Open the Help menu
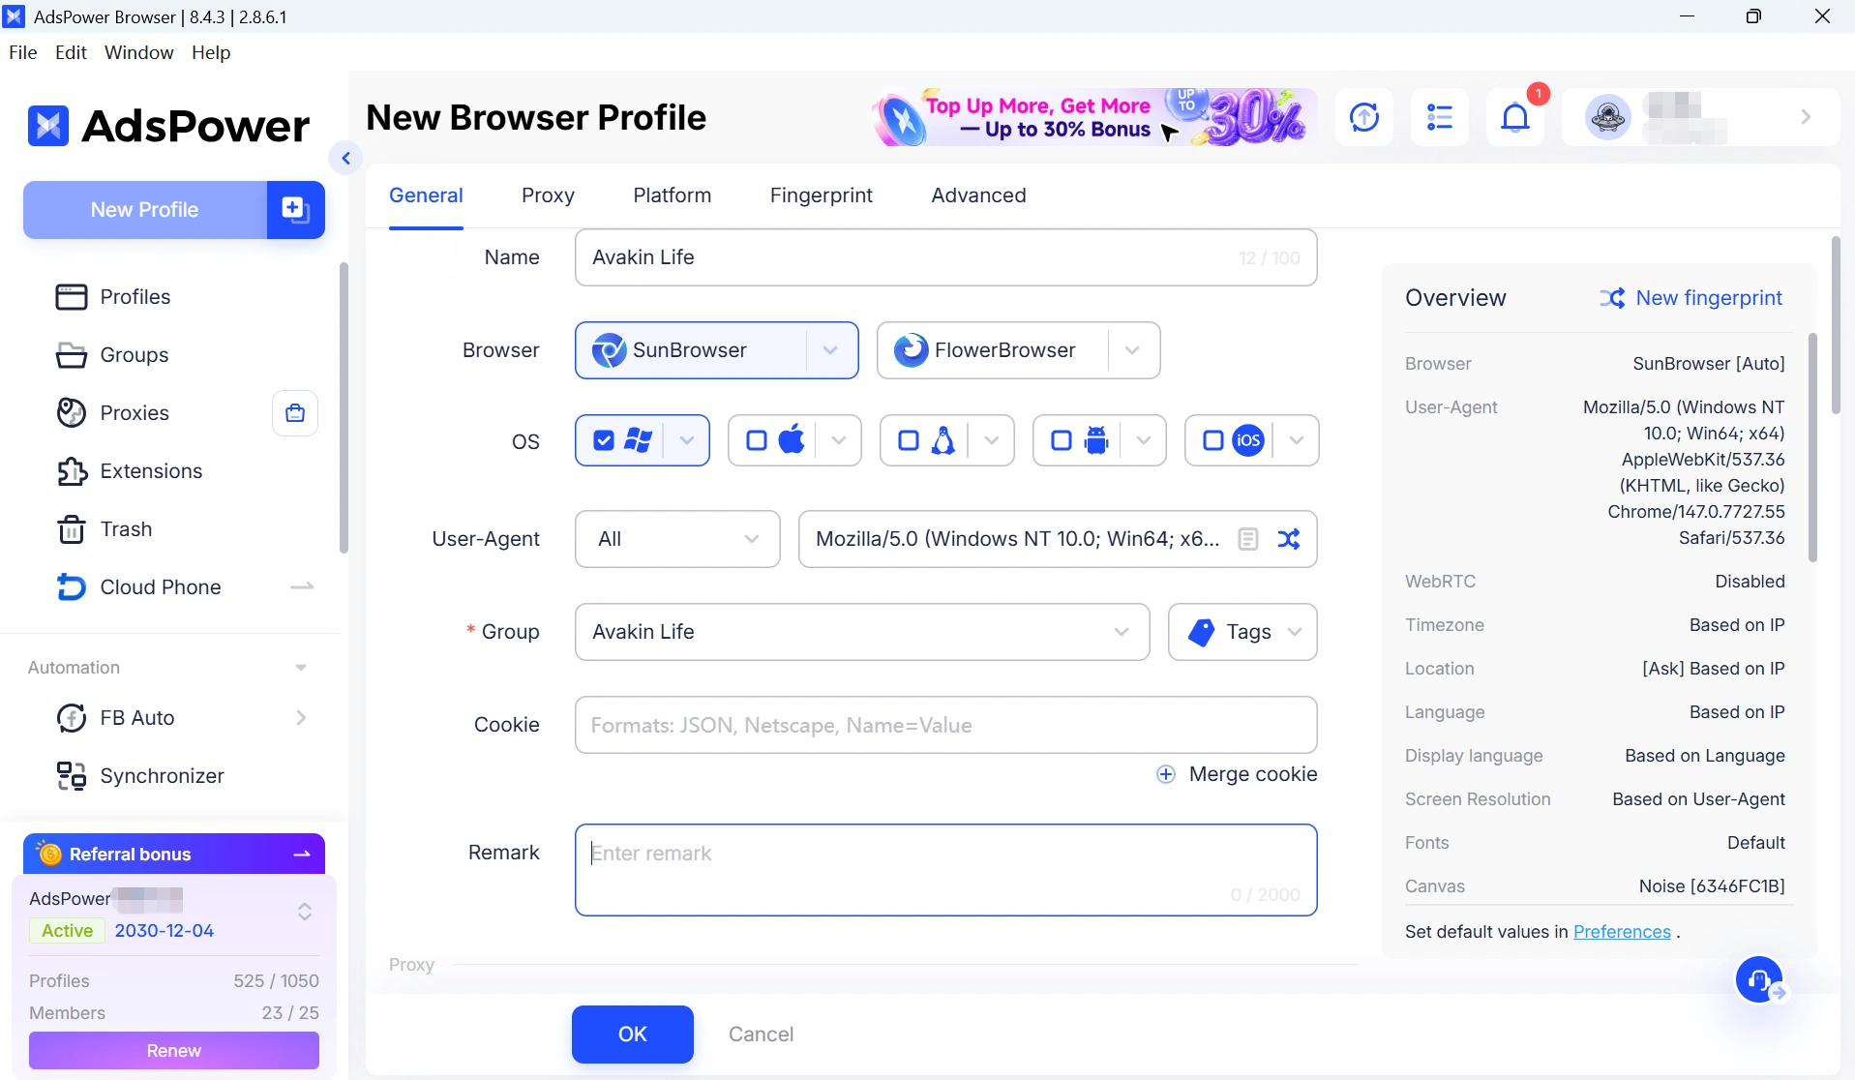The image size is (1855, 1080). [x=211, y=52]
